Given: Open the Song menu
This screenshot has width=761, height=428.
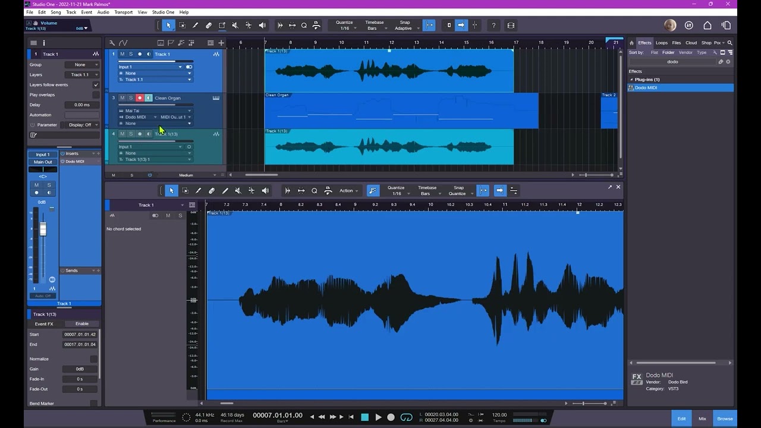Looking at the screenshot, I should pos(56,12).
